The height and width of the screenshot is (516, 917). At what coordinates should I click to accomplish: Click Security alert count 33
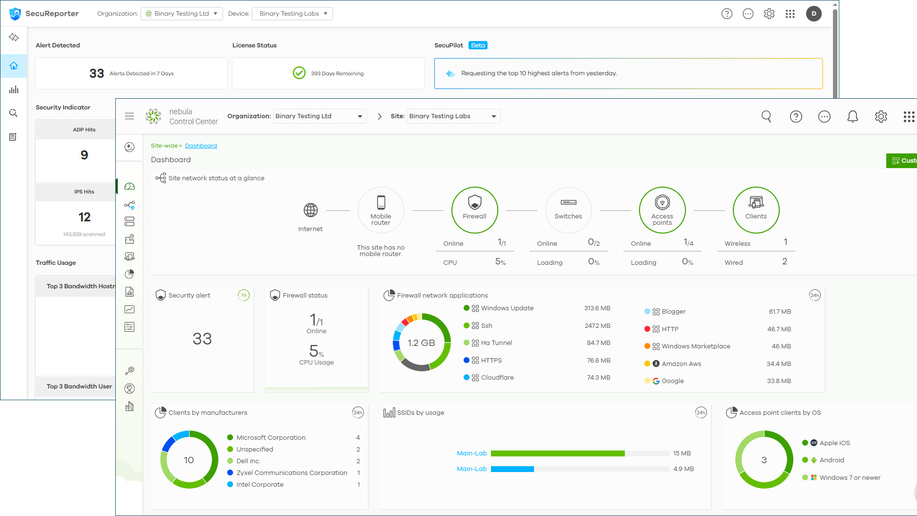pos(202,339)
